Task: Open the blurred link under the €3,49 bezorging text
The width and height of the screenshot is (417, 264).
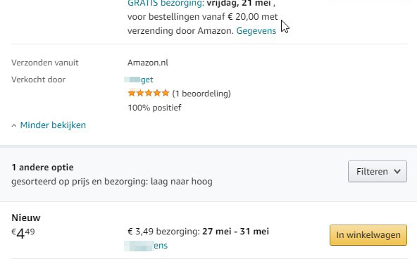Action: coord(146,246)
